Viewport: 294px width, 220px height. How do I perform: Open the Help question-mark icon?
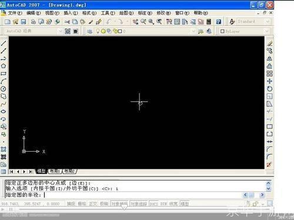[219, 22]
